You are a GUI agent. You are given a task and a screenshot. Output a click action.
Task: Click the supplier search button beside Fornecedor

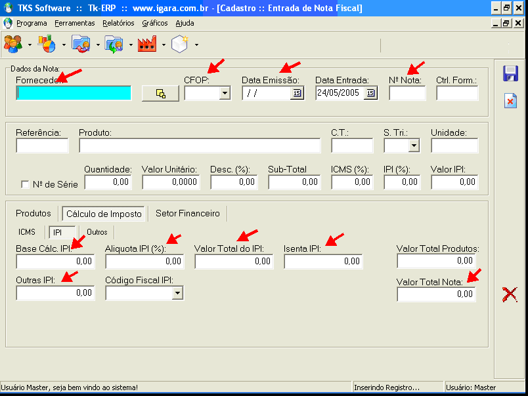160,93
